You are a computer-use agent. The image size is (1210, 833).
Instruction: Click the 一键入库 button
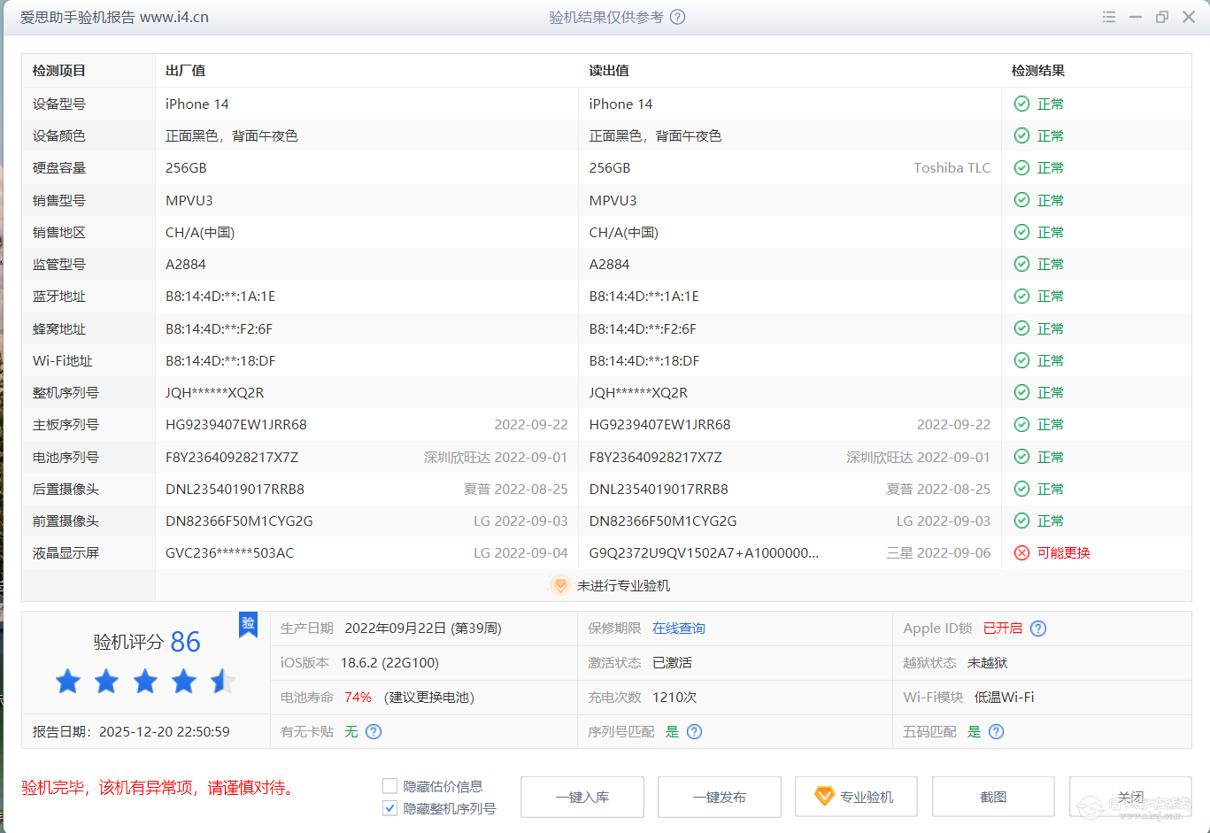[582, 797]
